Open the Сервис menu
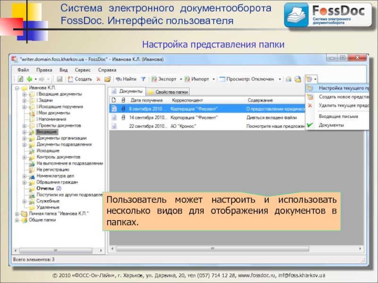 coord(83,70)
